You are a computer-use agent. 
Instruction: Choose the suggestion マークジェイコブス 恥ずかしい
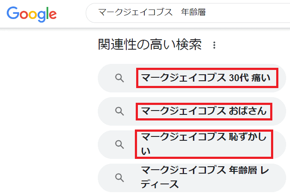point(192,144)
